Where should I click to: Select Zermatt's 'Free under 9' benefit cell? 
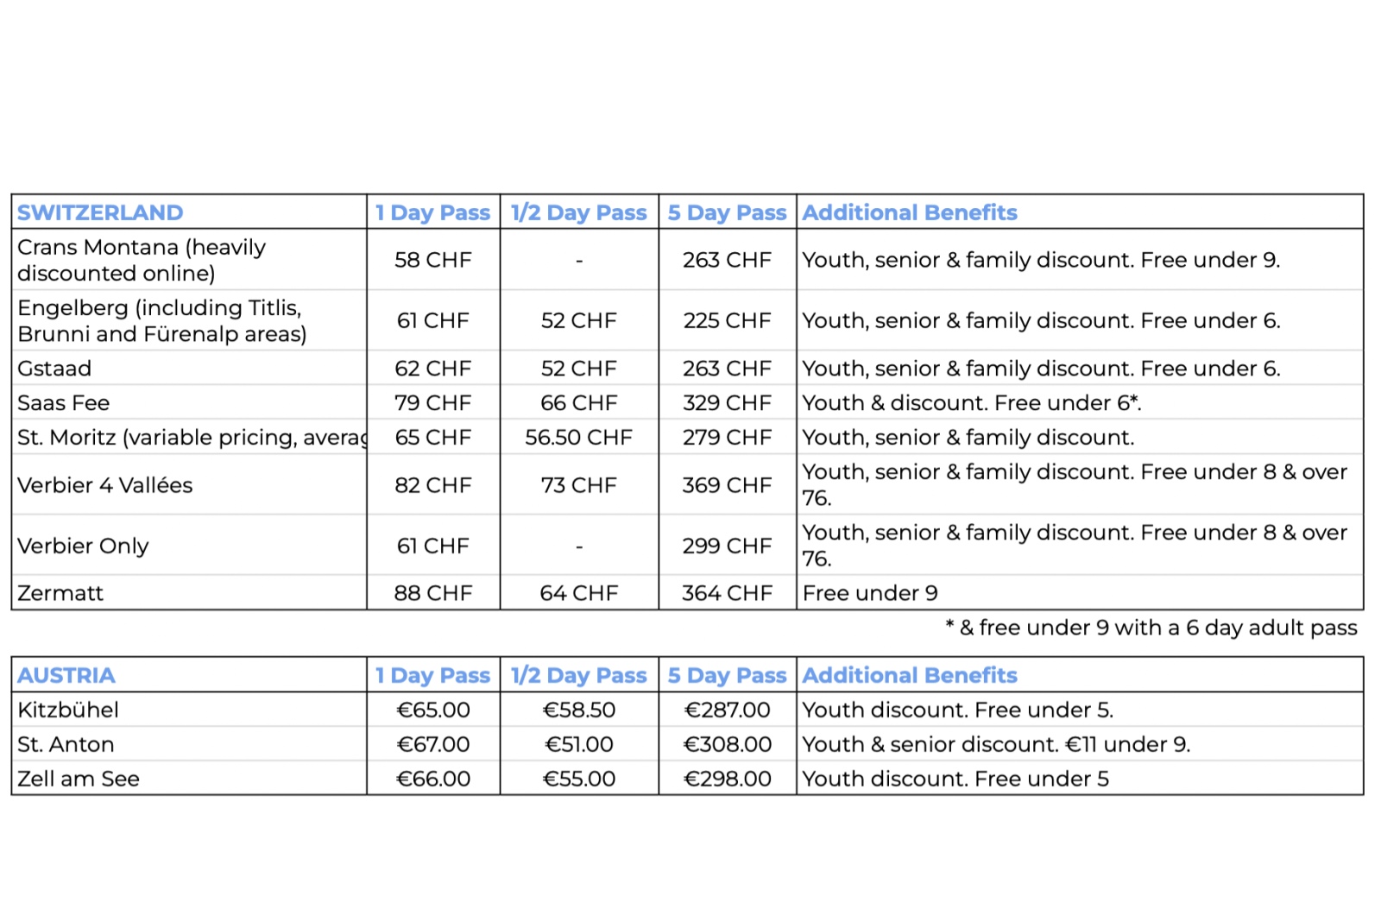click(870, 593)
